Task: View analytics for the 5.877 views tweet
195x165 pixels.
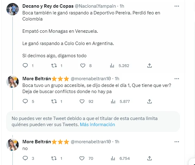Action: pyautogui.click(x=112, y=101)
